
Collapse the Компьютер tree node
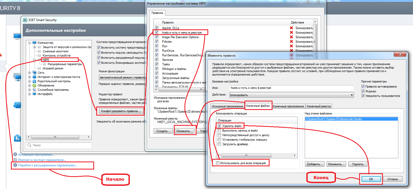click(x=30, y=43)
